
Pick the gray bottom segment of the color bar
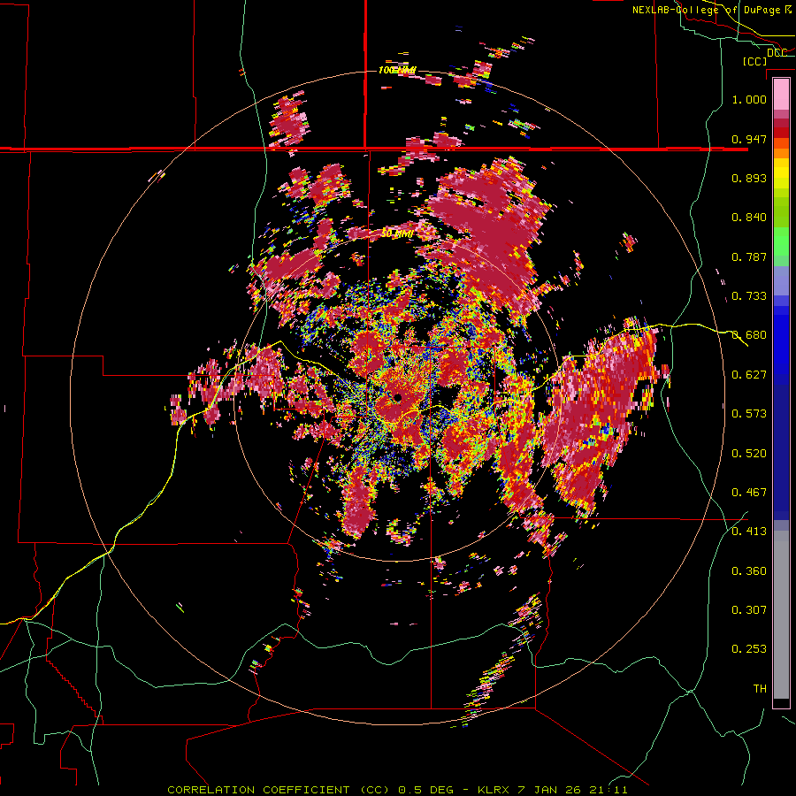click(781, 615)
